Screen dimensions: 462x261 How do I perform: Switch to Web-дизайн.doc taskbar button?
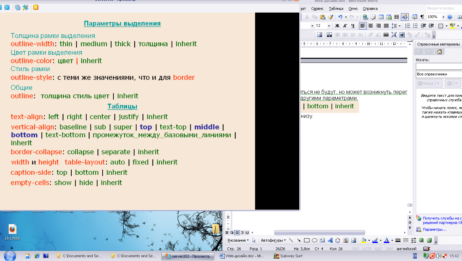[242, 256]
